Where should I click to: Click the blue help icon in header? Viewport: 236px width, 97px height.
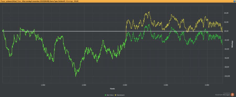point(235,1)
